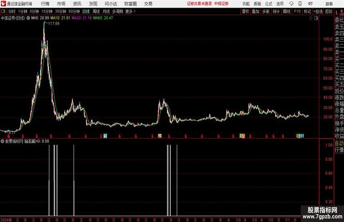Select the 1分钟 period

tap(23, 11)
